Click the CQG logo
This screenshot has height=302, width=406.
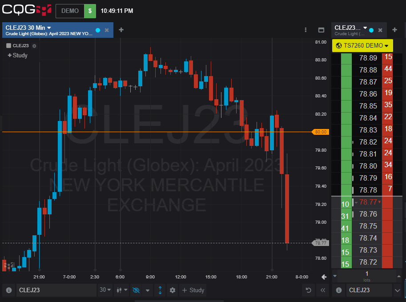pyautogui.click(x=27, y=10)
